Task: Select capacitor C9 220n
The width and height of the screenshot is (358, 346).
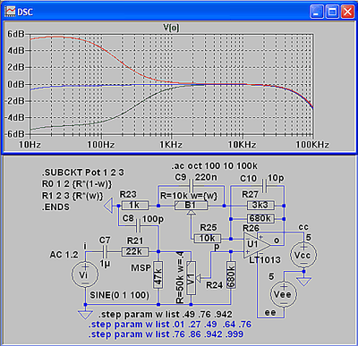Action: tap(191, 186)
